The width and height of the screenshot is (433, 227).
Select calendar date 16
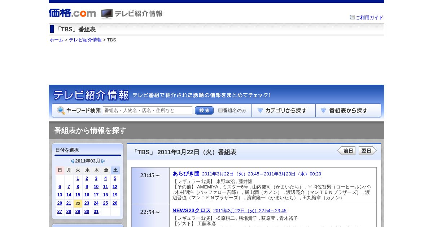(x=87, y=195)
